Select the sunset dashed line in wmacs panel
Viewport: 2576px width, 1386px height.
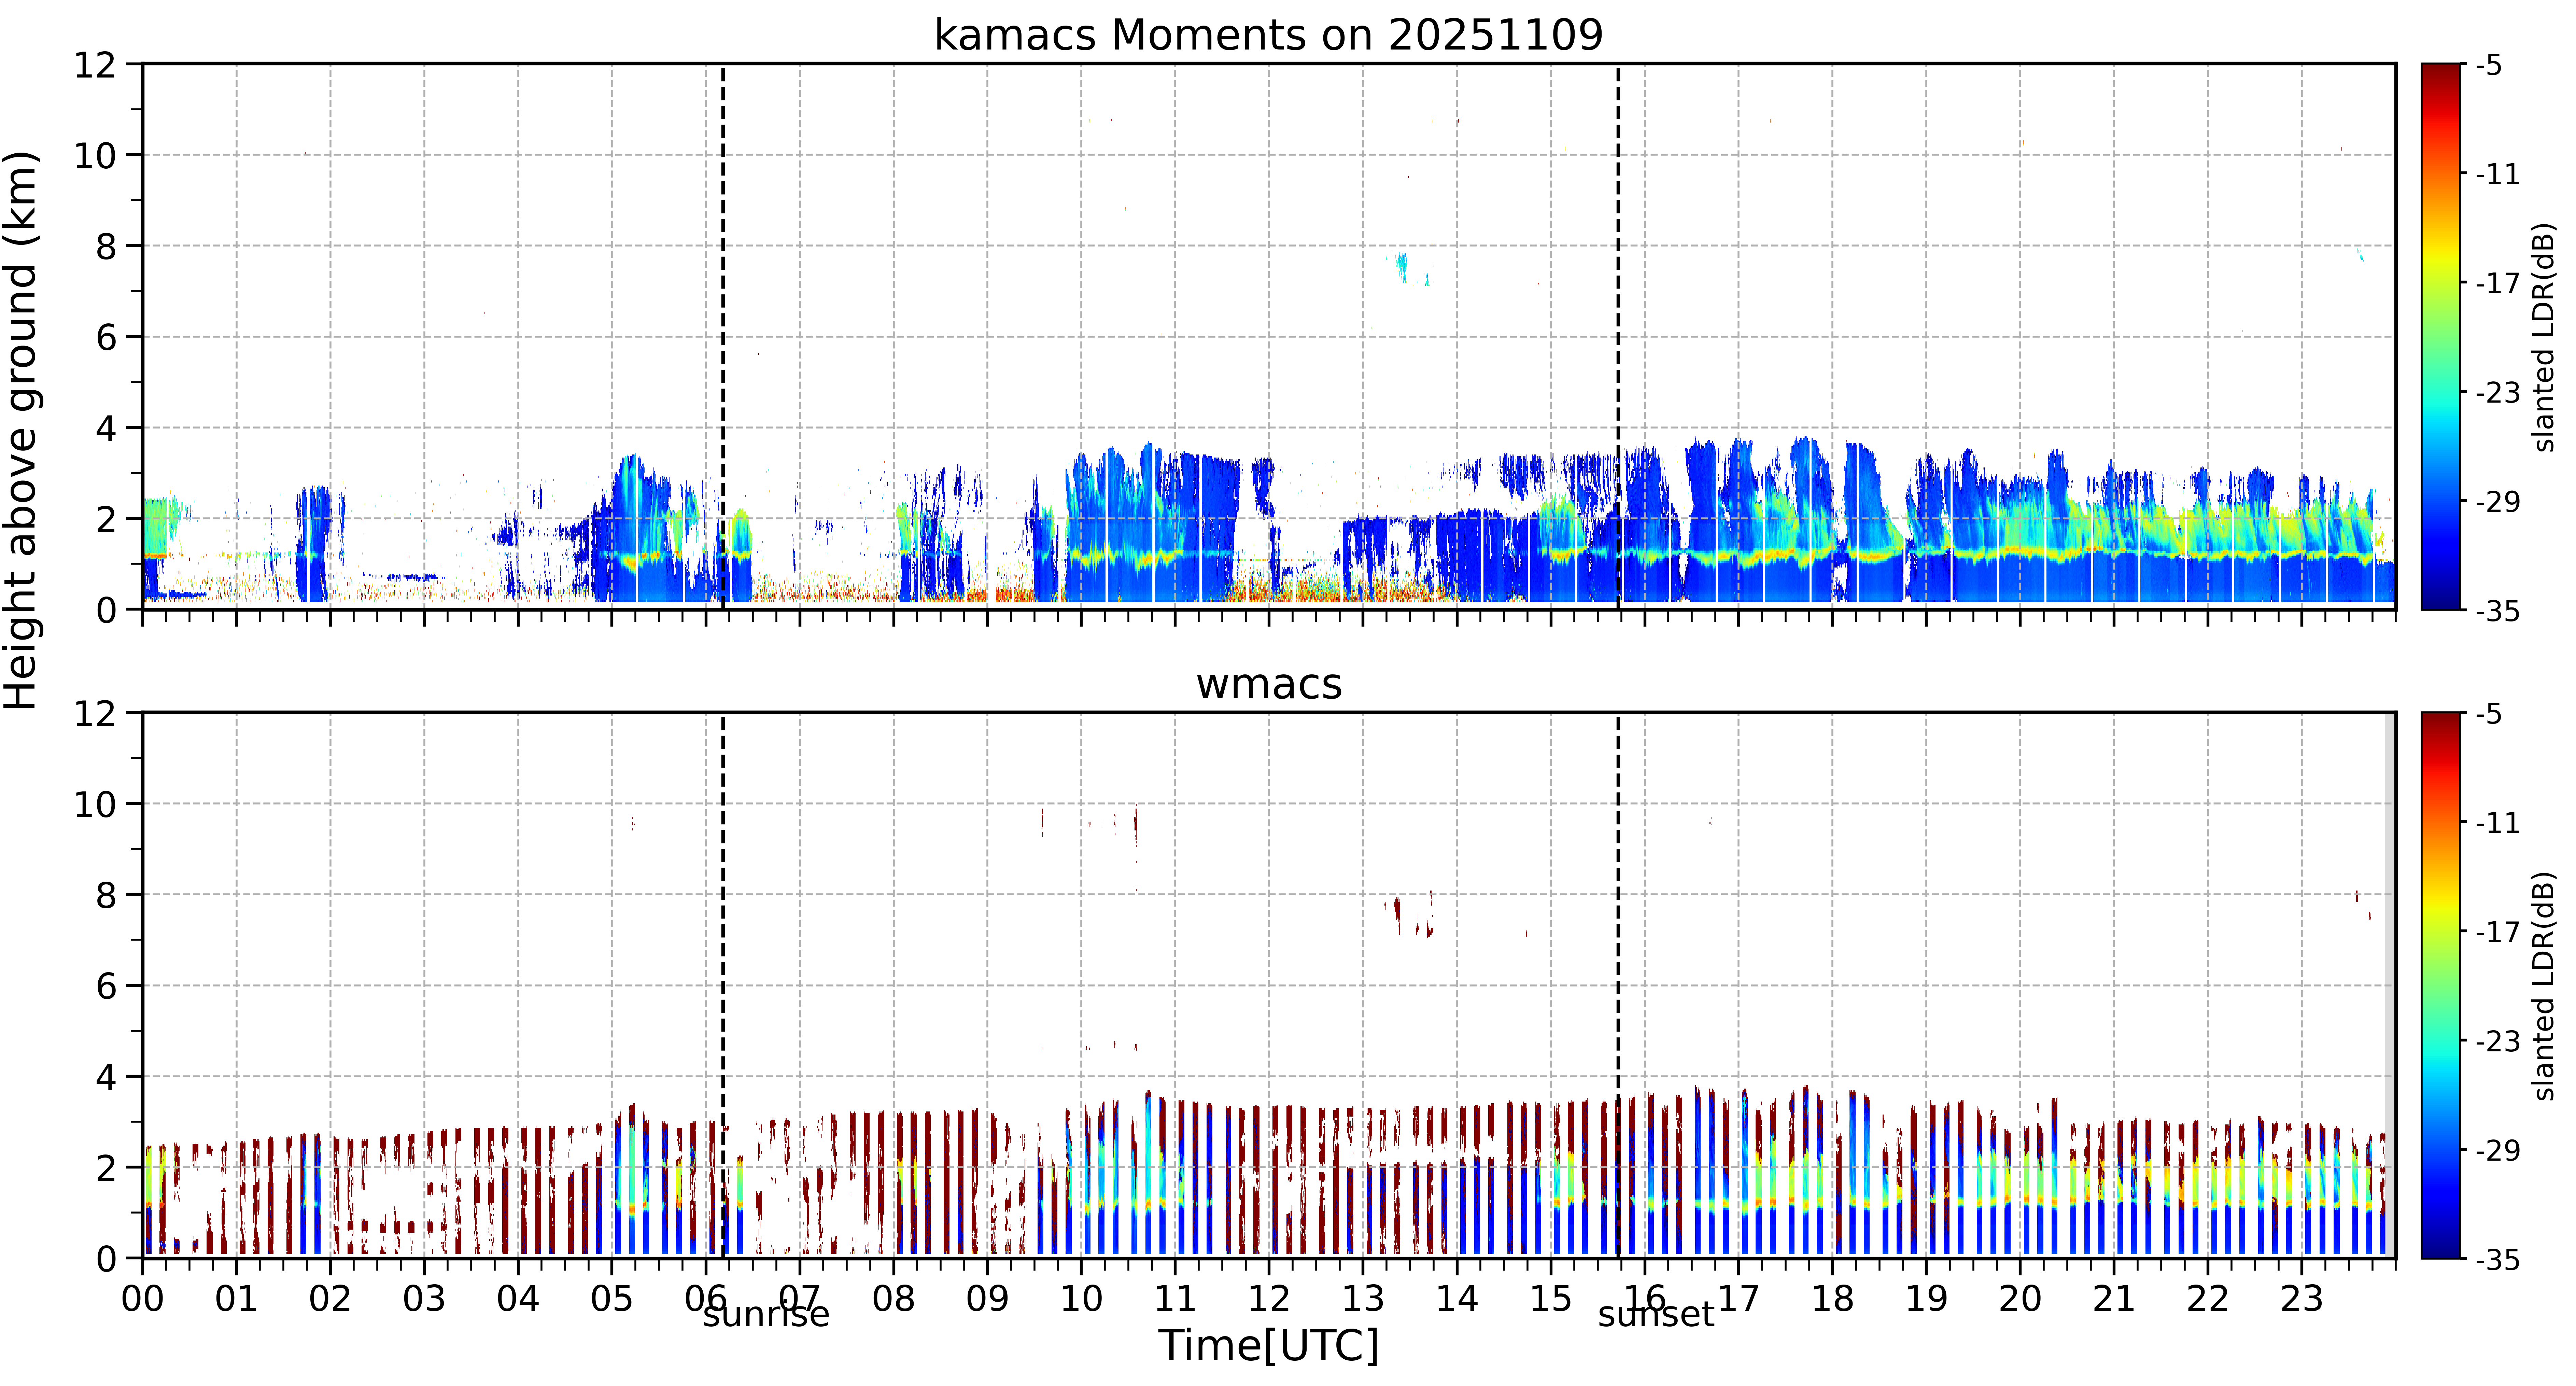coord(1618,985)
